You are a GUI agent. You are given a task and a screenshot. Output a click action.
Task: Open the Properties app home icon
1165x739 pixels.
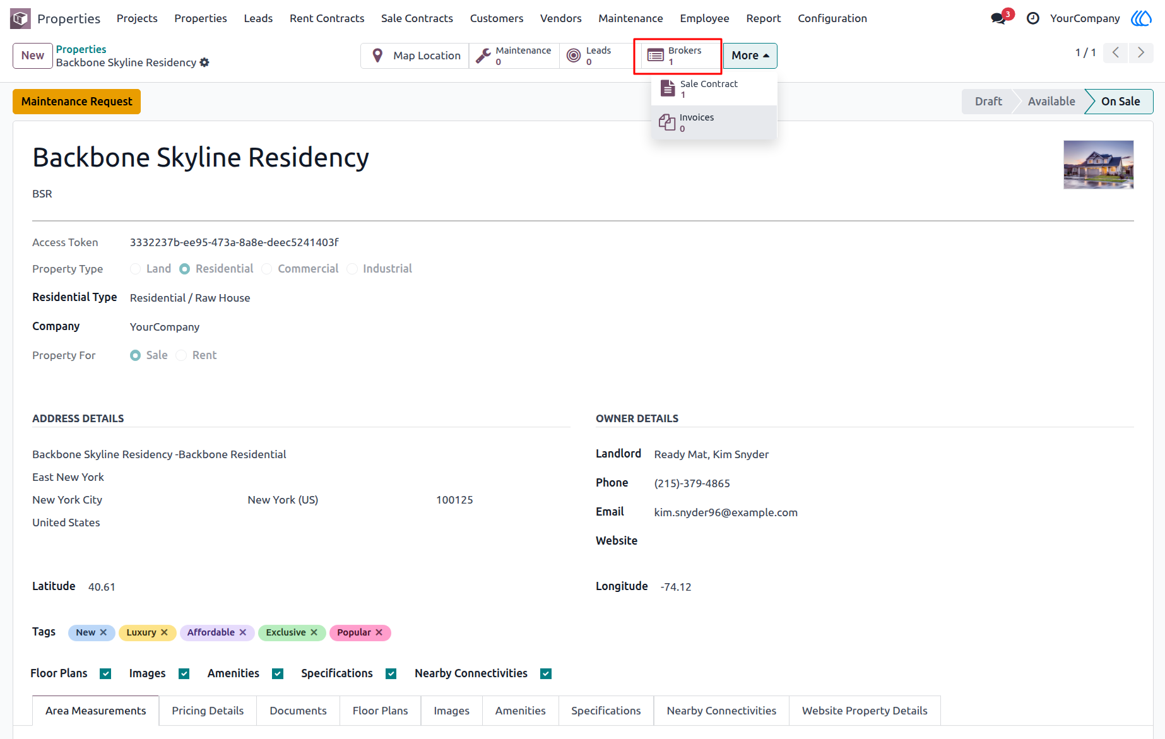tap(20, 18)
